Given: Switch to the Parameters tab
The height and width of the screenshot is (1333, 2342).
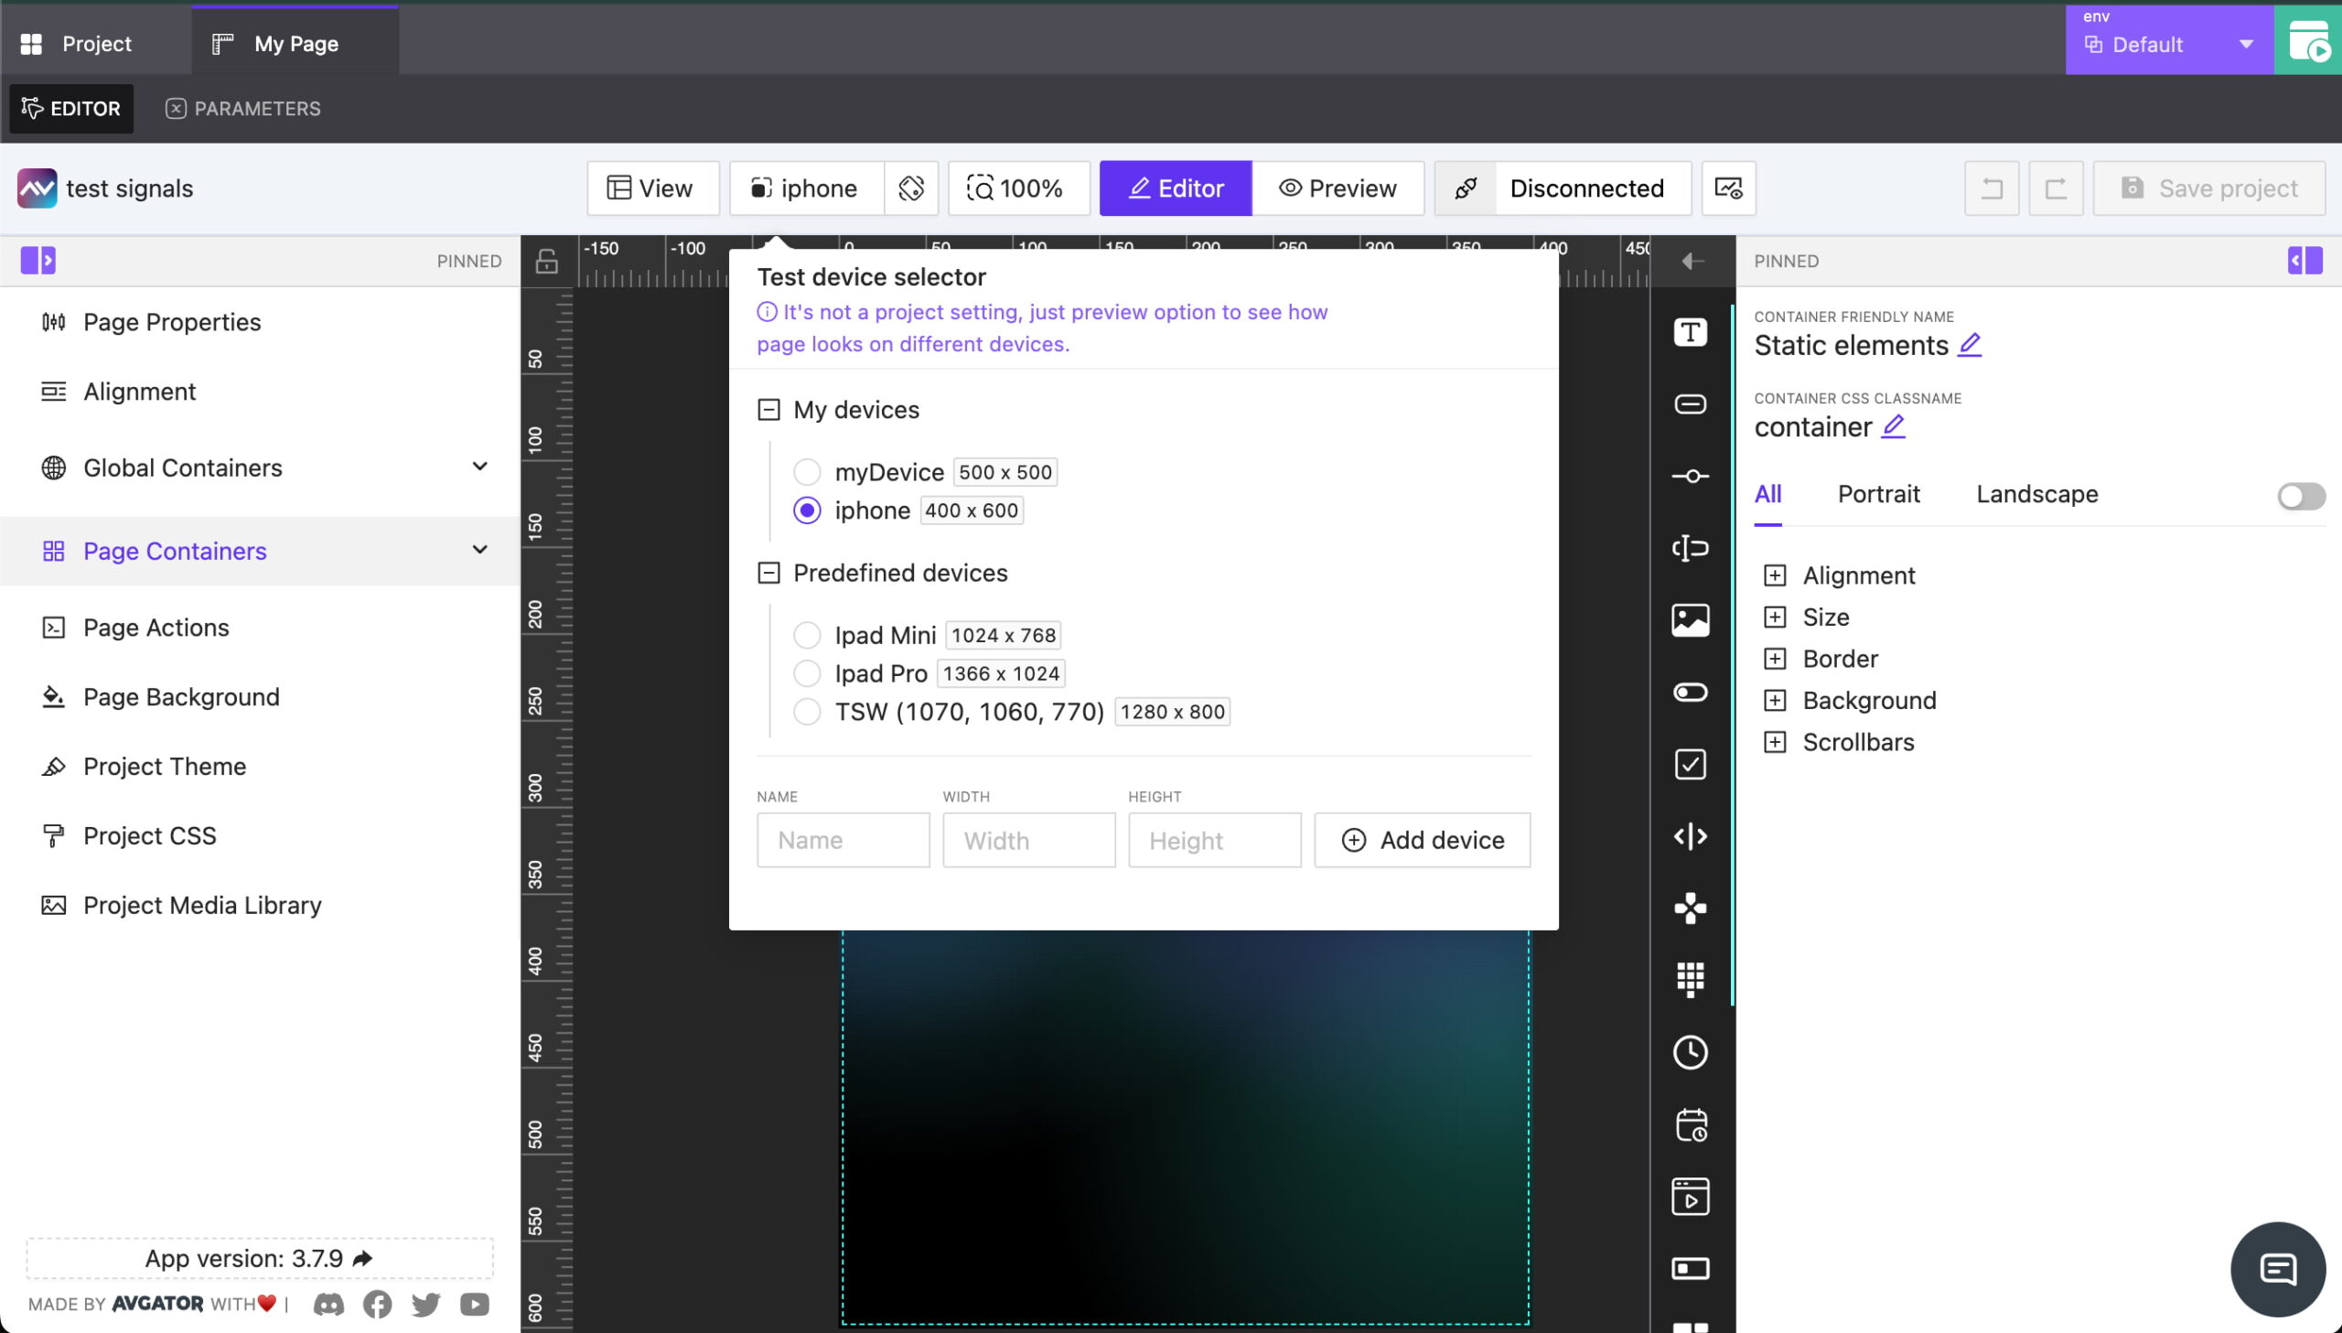Looking at the screenshot, I should [x=242, y=108].
